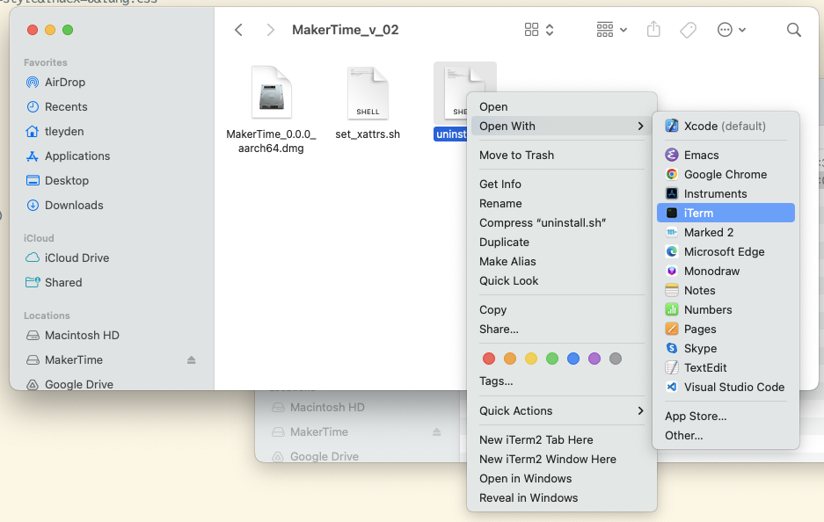Open with Marked 2
The width and height of the screenshot is (824, 522).
[x=726, y=232]
